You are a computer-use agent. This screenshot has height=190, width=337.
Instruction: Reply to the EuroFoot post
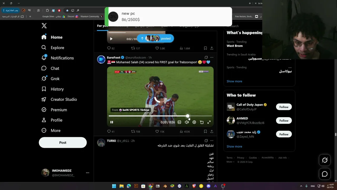[111, 131]
